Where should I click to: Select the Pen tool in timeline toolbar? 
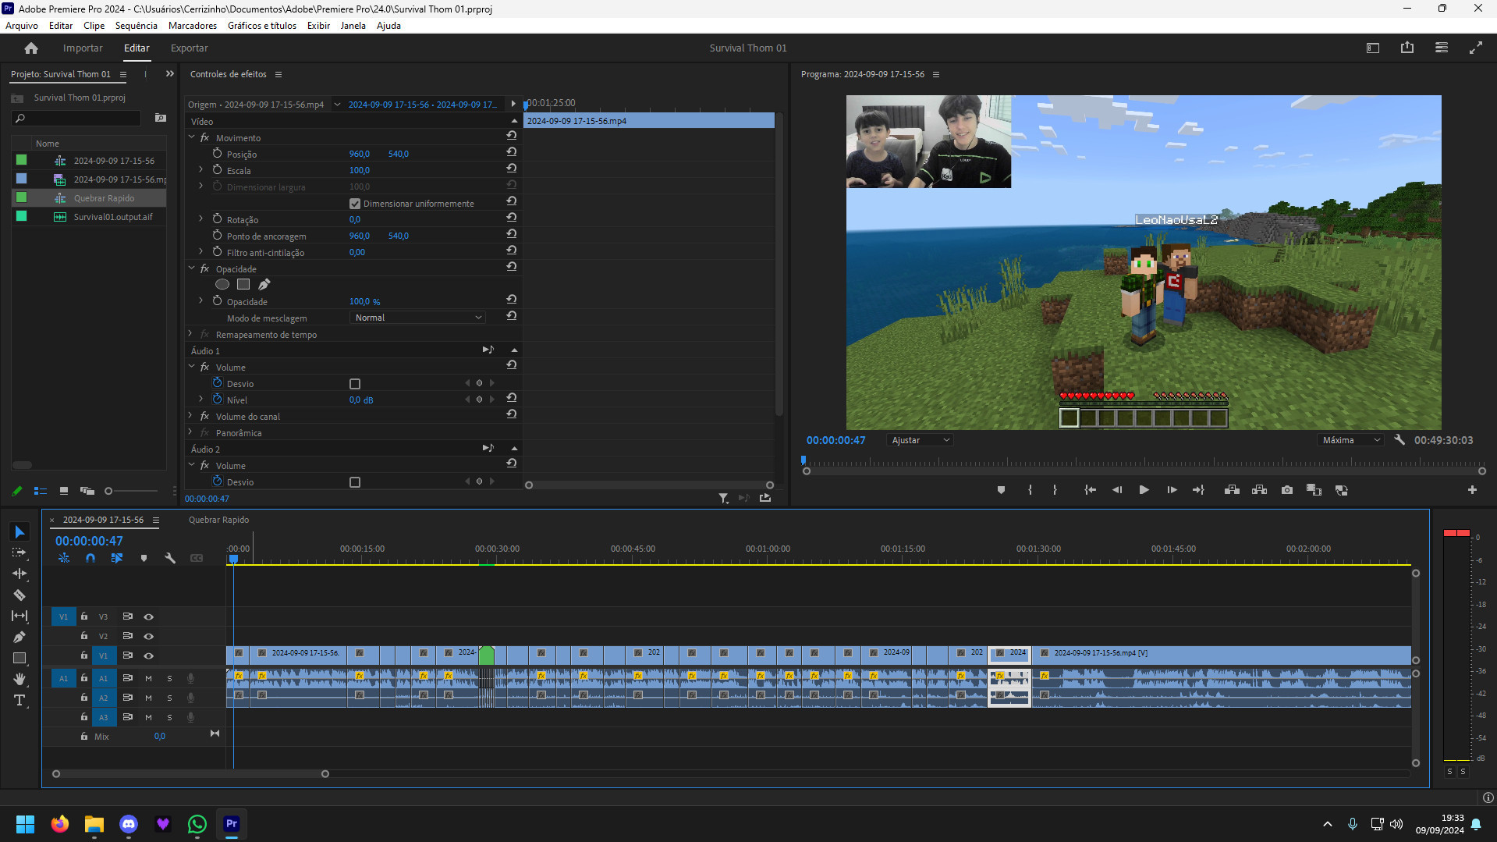click(x=20, y=637)
